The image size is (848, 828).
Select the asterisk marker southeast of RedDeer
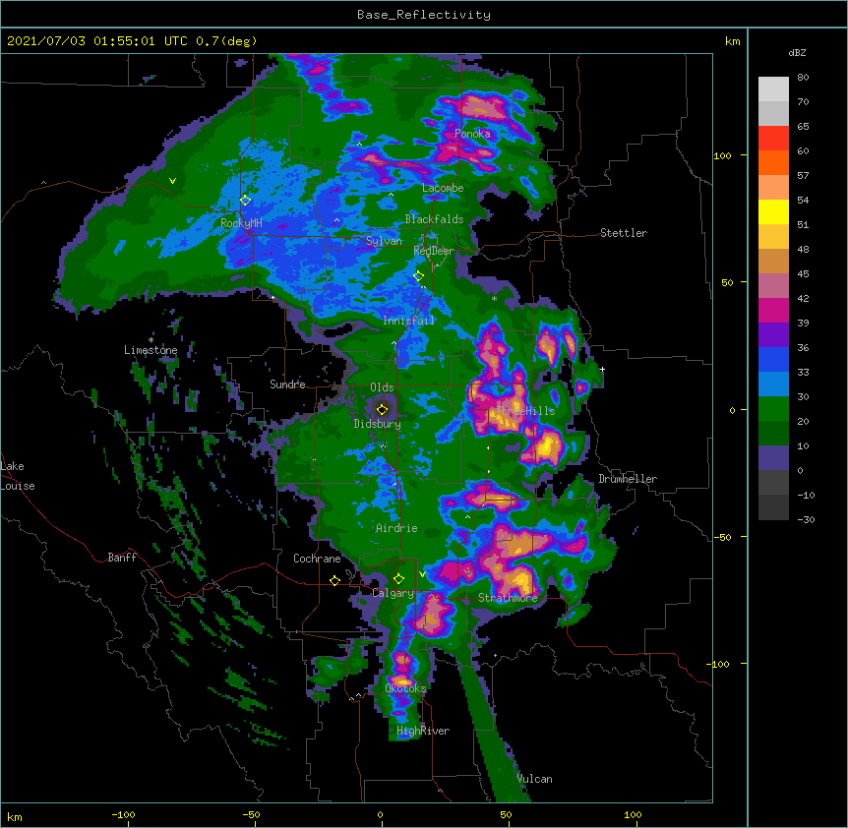pos(494,299)
